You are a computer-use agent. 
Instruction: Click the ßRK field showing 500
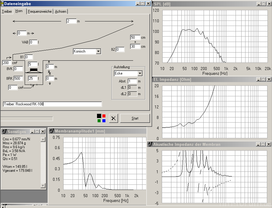click(18, 78)
